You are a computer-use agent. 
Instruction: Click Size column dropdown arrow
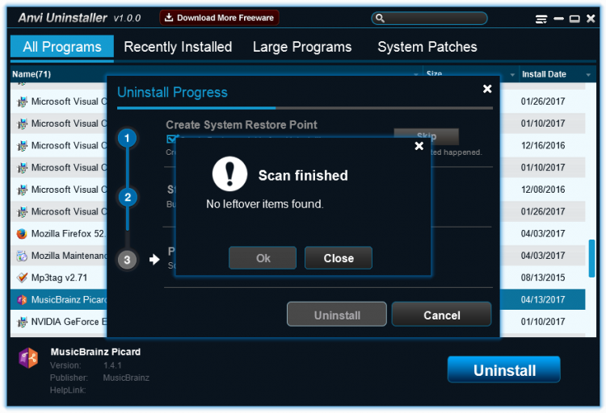click(512, 75)
